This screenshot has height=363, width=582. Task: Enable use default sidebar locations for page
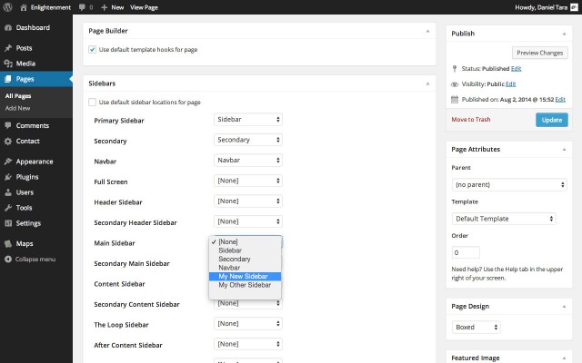(93, 102)
